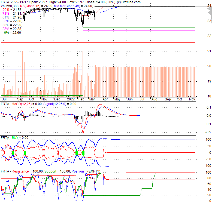Click the thick green 0% level line at 22.60
The width and height of the screenshot is (212, 203).
click(x=139, y=27)
